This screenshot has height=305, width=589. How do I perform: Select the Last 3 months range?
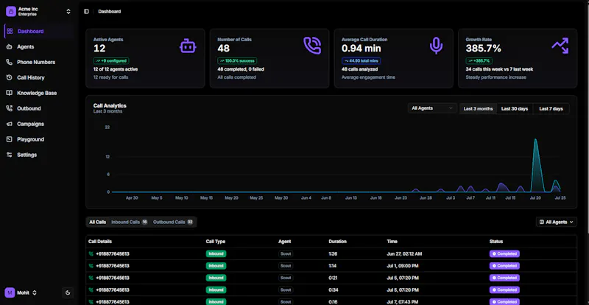[x=478, y=109]
